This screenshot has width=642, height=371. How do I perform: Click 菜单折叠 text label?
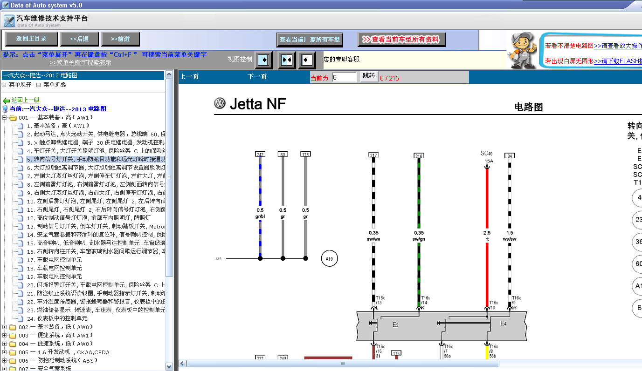[55, 85]
